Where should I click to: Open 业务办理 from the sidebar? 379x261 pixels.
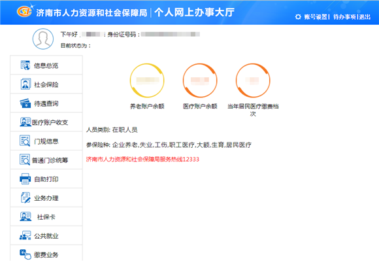coord(46,198)
